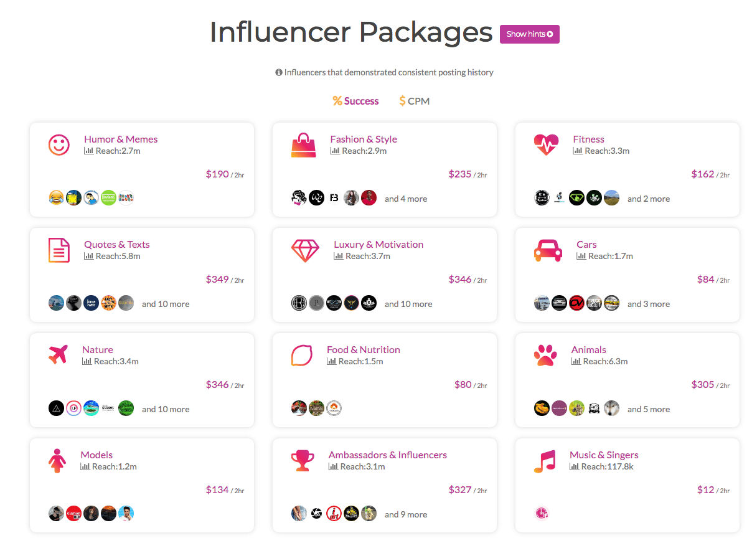Switch to the % Success sort tab
This screenshot has height=538, width=752.
coord(355,101)
